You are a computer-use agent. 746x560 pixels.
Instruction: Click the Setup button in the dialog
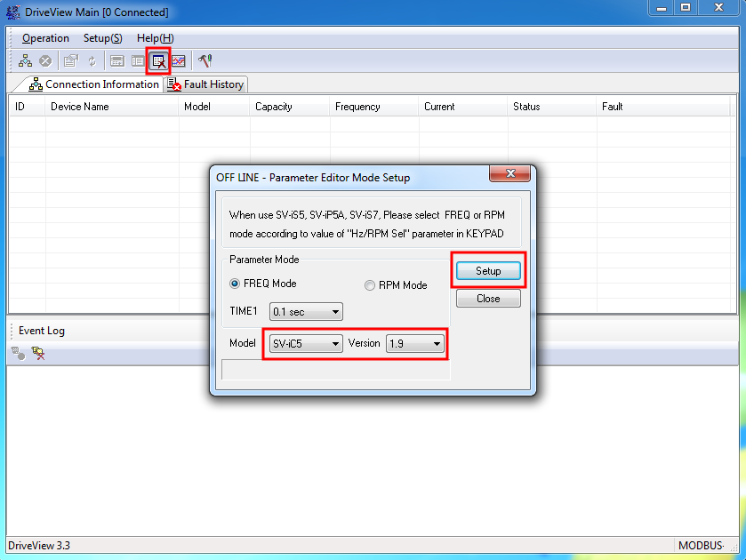488,271
